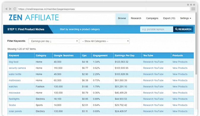200x116 pixels.
Task: Click the browser forward arrow icon
Action: [x=10, y=9]
